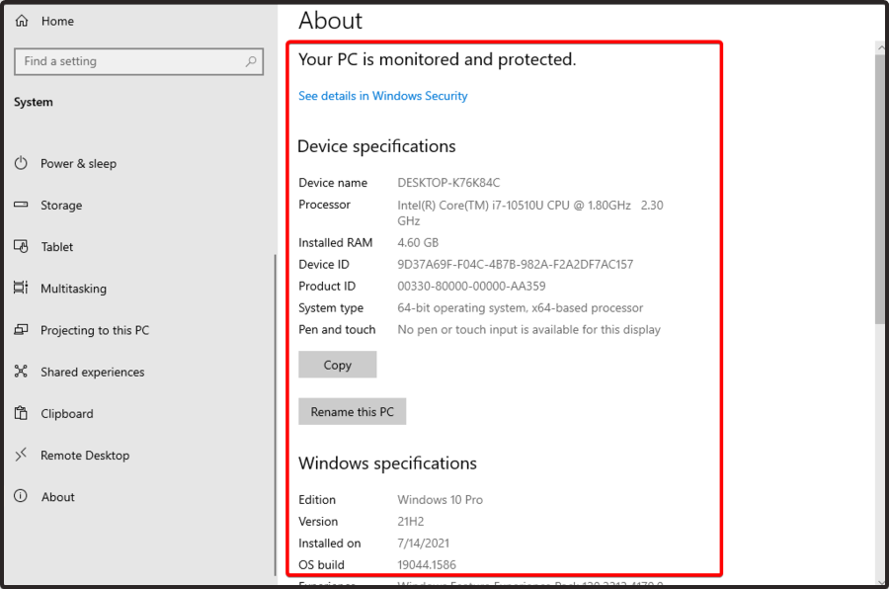The height and width of the screenshot is (589, 889).
Task: Click the Tablet icon in sidebar
Action: (x=21, y=246)
